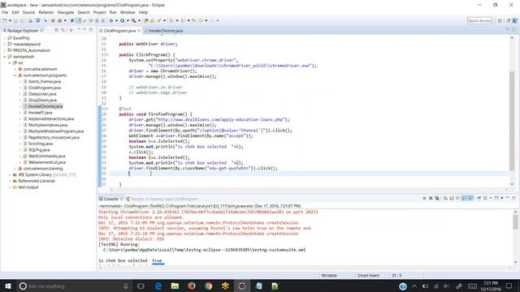Go to Last Edit Location icon
The width and height of the screenshot is (520, 292).
194,20
